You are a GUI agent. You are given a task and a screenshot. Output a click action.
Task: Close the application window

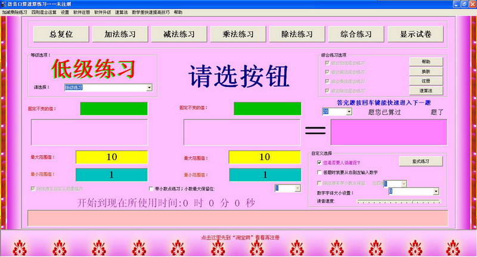click(472, 4)
